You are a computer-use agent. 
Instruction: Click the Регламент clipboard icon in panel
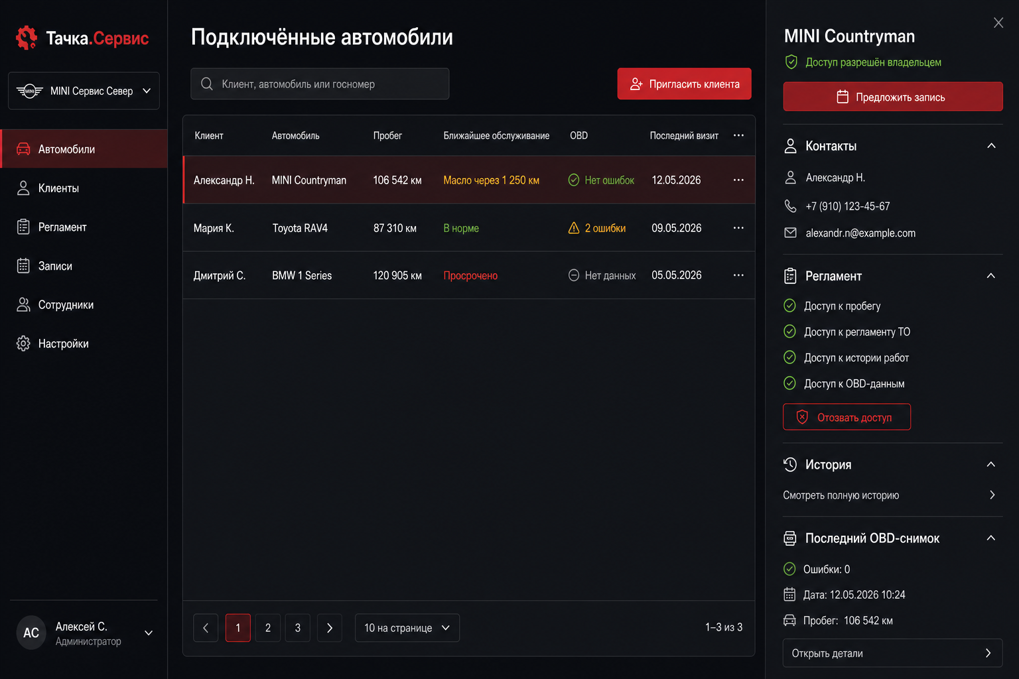tap(790, 276)
